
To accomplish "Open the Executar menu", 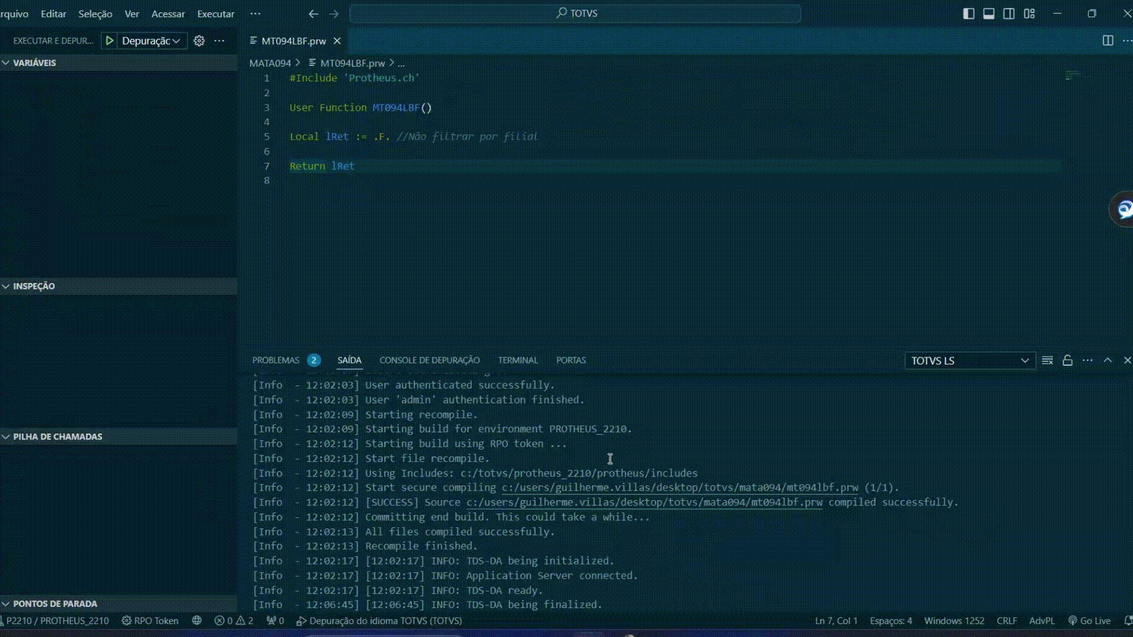I will pyautogui.click(x=215, y=14).
